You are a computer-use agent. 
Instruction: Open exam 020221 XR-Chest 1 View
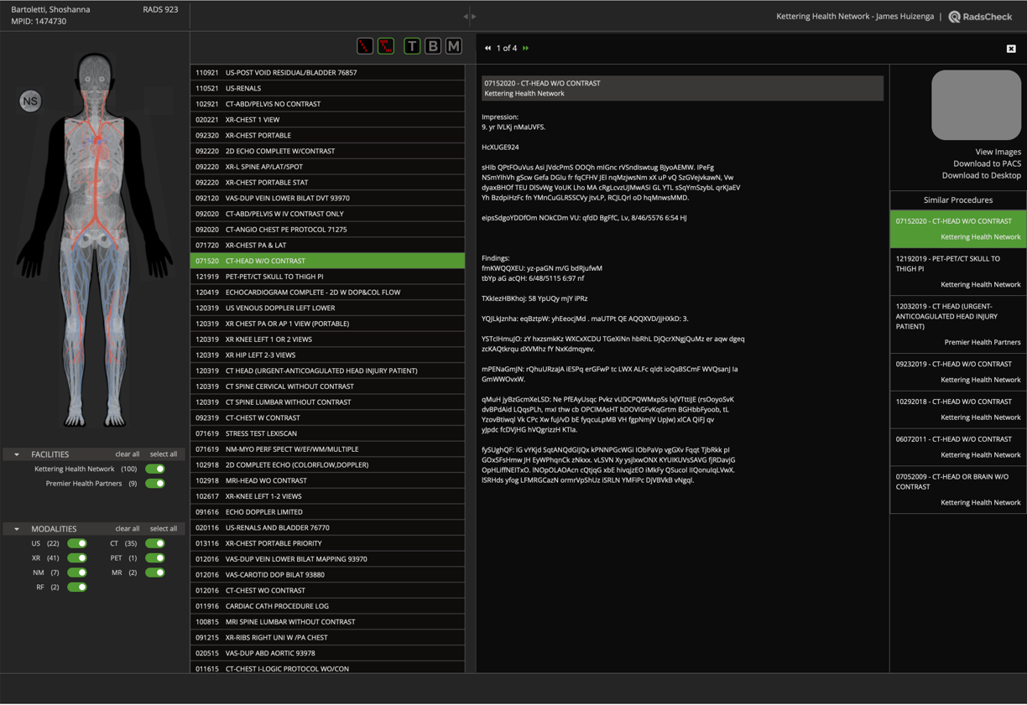click(x=327, y=120)
